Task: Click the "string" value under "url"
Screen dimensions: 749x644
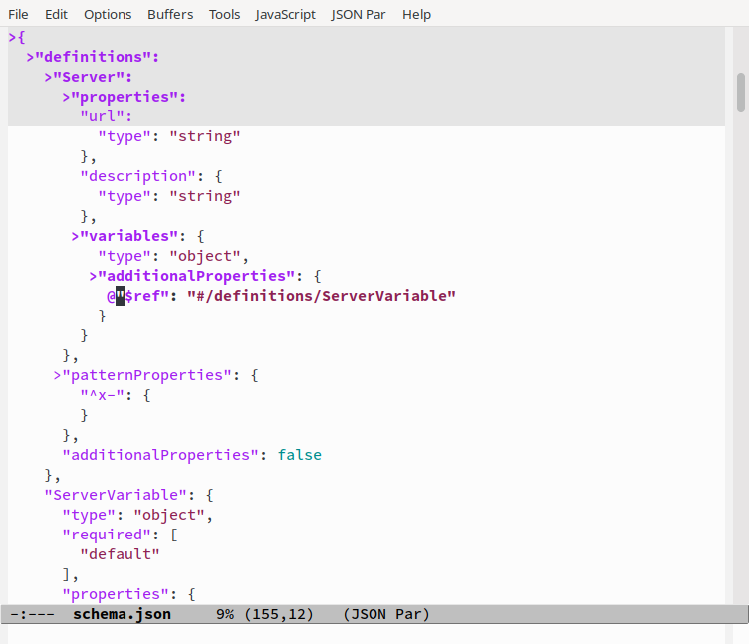Action: point(205,136)
